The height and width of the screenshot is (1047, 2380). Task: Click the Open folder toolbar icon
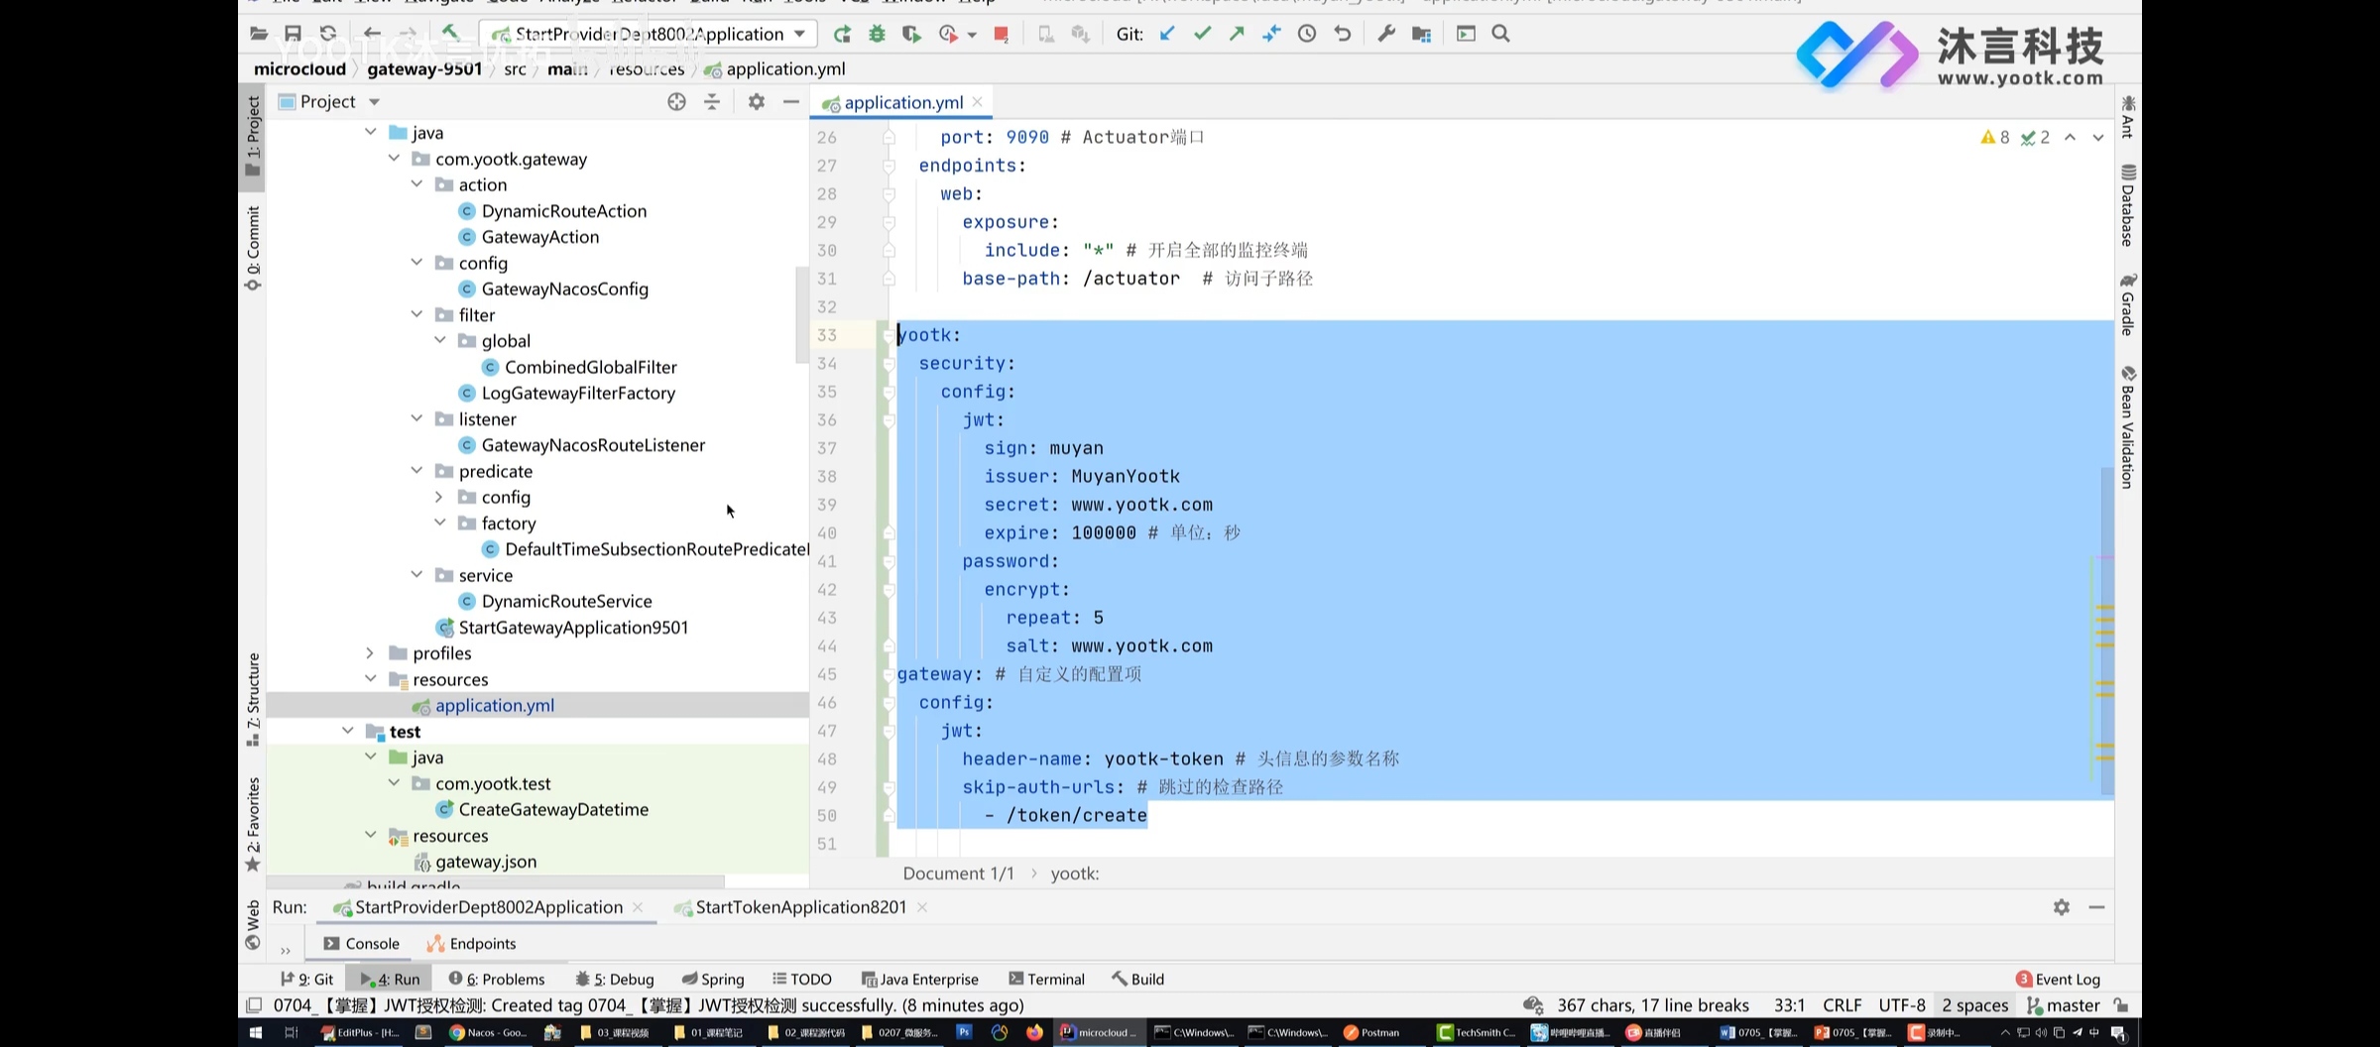tap(259, 34)
